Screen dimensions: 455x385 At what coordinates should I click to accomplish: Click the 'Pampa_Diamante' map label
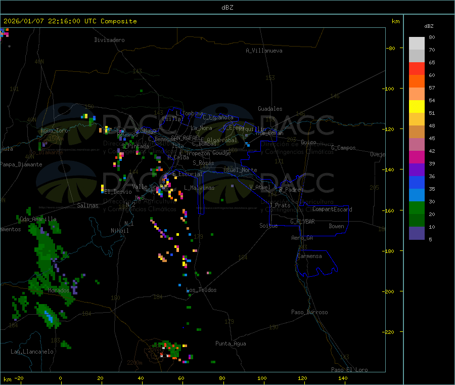[x=21, y=164]
